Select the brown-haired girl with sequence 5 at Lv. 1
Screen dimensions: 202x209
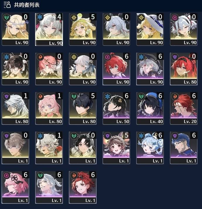tap(116, 148)
